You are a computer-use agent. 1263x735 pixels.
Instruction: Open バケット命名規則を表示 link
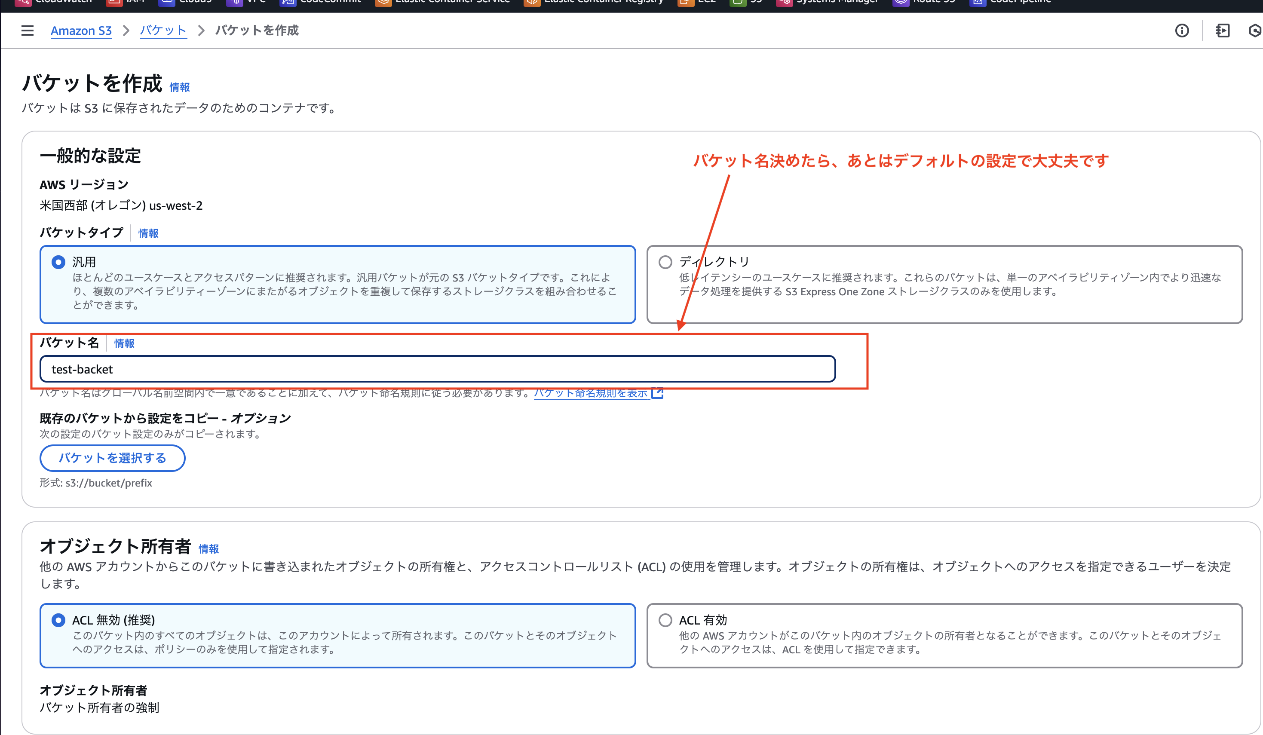591,393
